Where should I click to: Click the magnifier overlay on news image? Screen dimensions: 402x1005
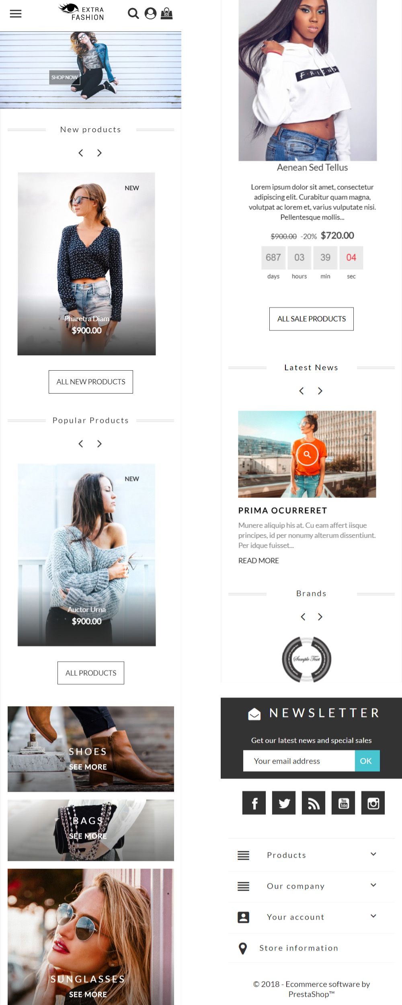click(x=307, y=454)
